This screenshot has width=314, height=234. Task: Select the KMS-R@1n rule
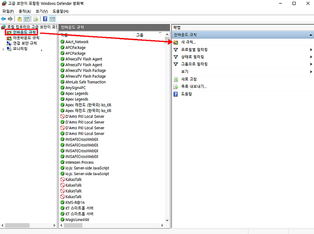[x=75, y=202]
